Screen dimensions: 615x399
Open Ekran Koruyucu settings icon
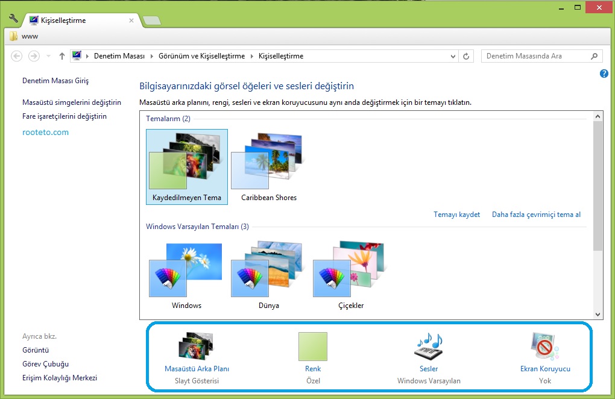point(545,346)
